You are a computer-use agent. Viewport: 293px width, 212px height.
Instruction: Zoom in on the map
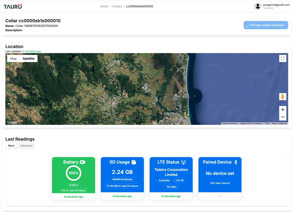tap(282, 110)
